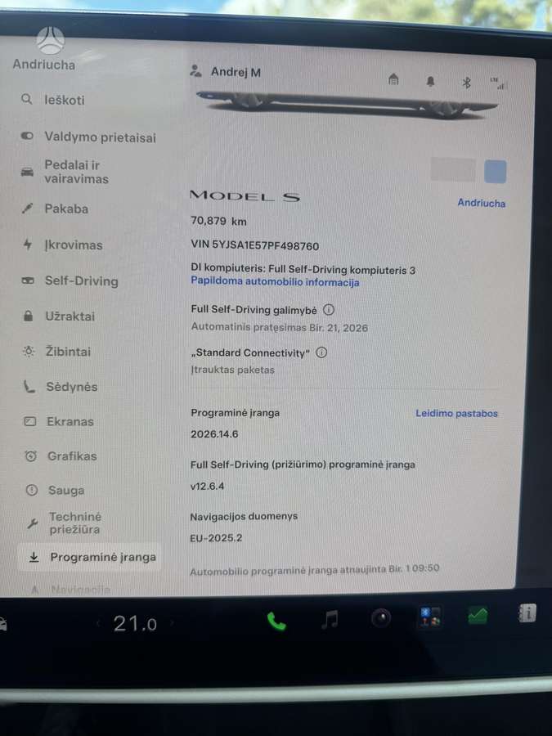Open the notifications bell icon
The height and width of the screenshot is (736, 552).
[430, 81]
